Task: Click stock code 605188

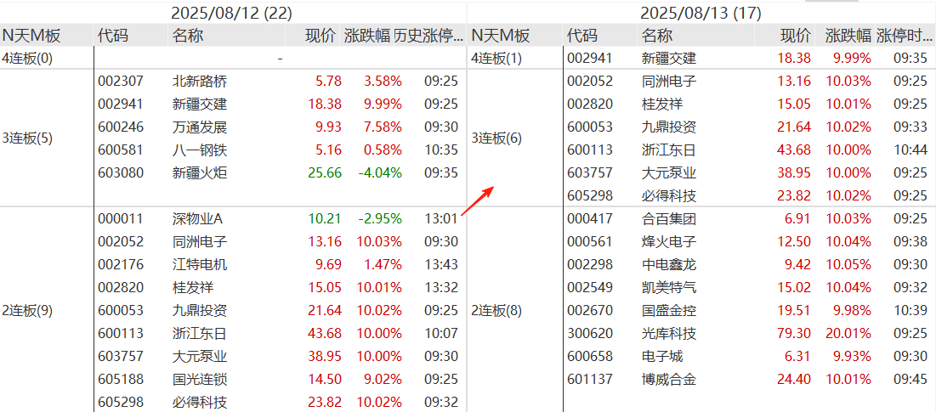Action: click(x=121, y=379)
